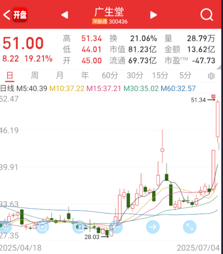Select the 5分 chart period
The image size is (223, 254).
pos(185,75)
